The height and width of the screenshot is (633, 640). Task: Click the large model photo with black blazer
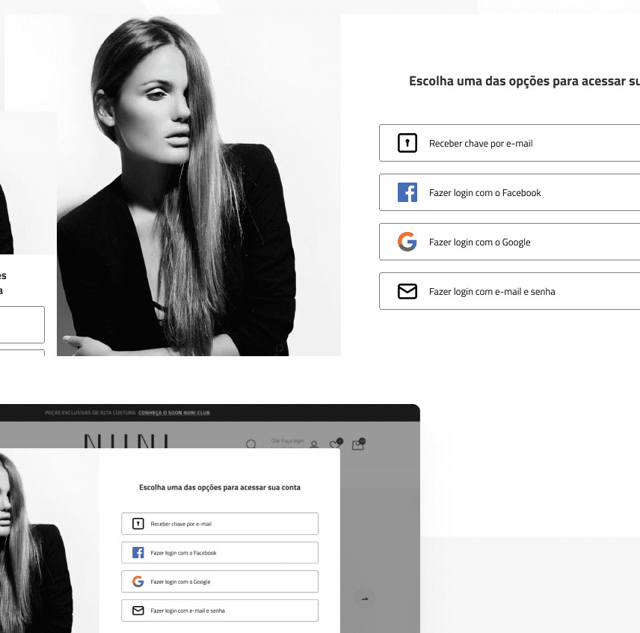click(199, 186)
